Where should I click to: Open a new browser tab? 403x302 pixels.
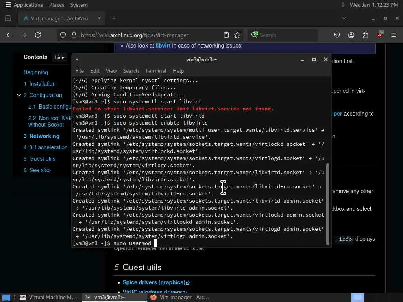[114, 18]
